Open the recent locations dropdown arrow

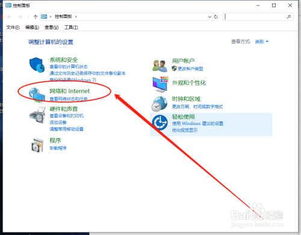[x=28, y=17]
